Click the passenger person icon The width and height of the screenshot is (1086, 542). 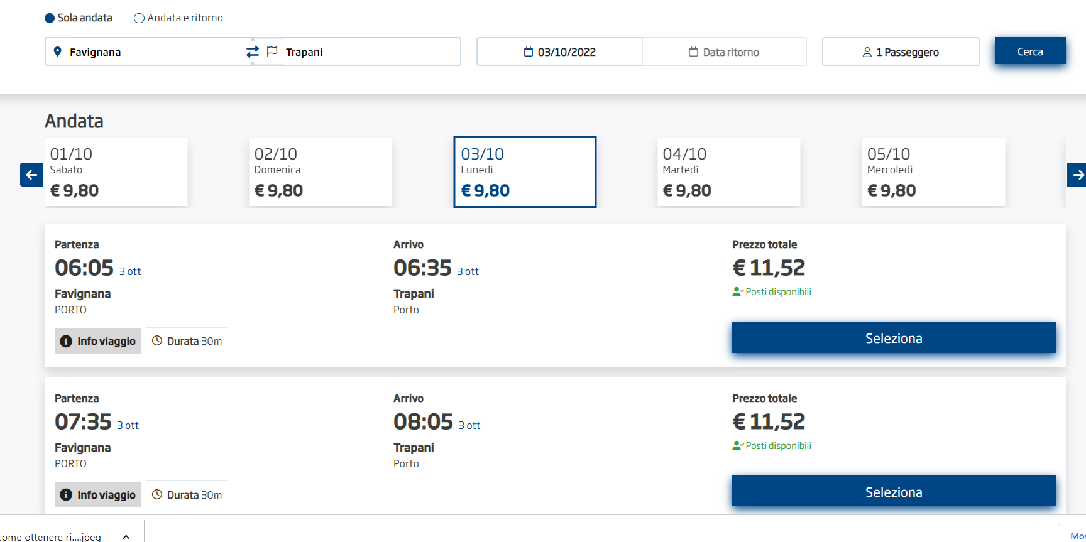867,52
